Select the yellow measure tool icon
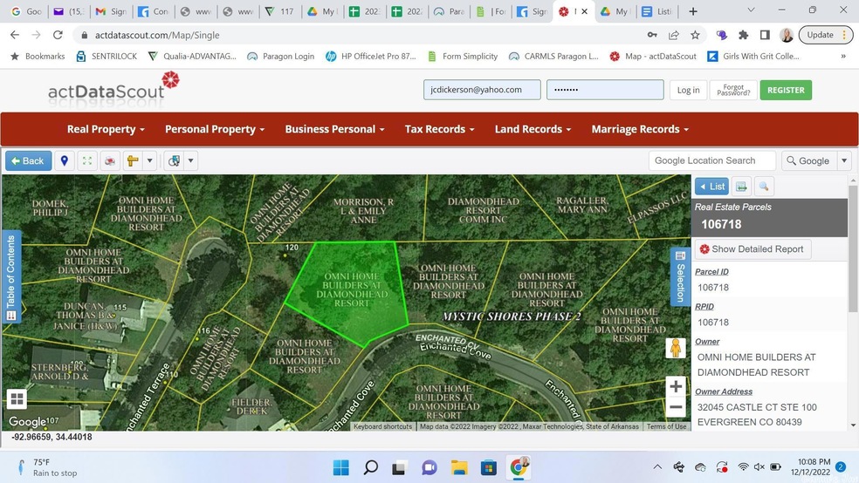The width and height of the screenshot is (859, 483). [133, 160]
